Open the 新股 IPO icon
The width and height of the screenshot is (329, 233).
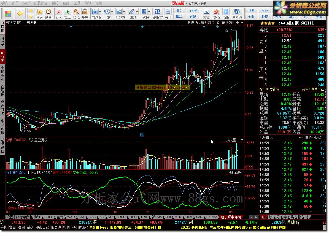(226, 13)
